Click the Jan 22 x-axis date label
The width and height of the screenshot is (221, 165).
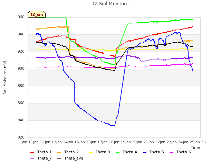(154, 142)
